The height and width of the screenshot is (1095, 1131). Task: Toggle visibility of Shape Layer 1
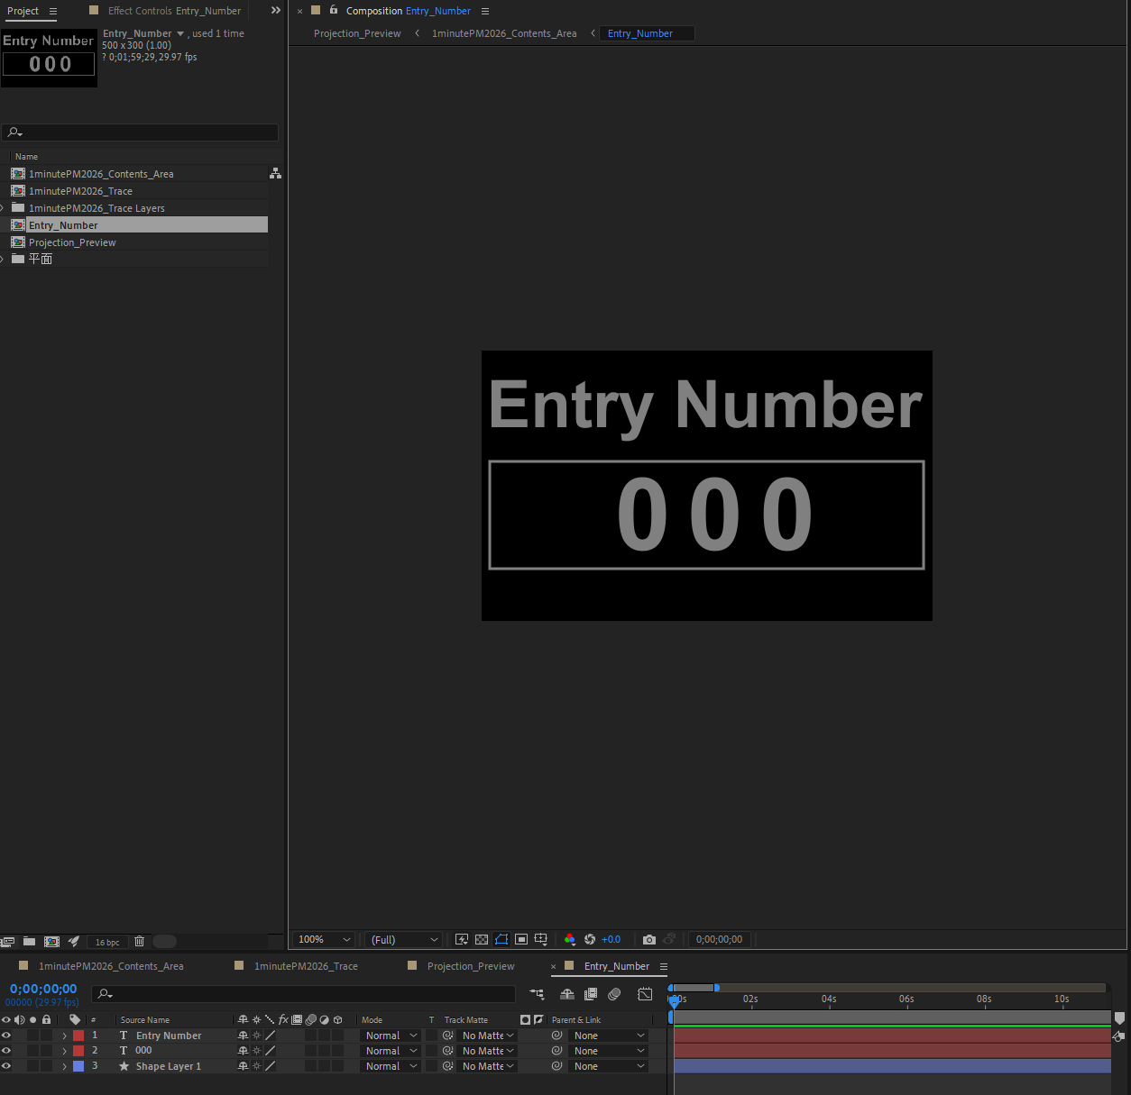[6, 1066]
